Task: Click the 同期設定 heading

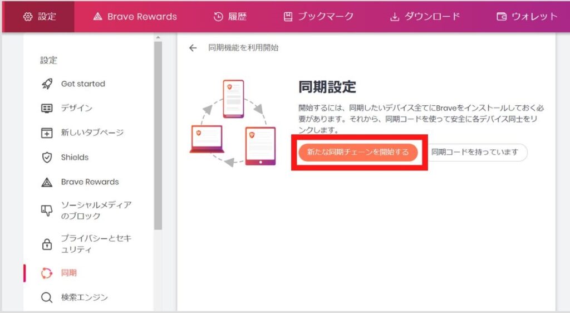Action: [327, 87]
